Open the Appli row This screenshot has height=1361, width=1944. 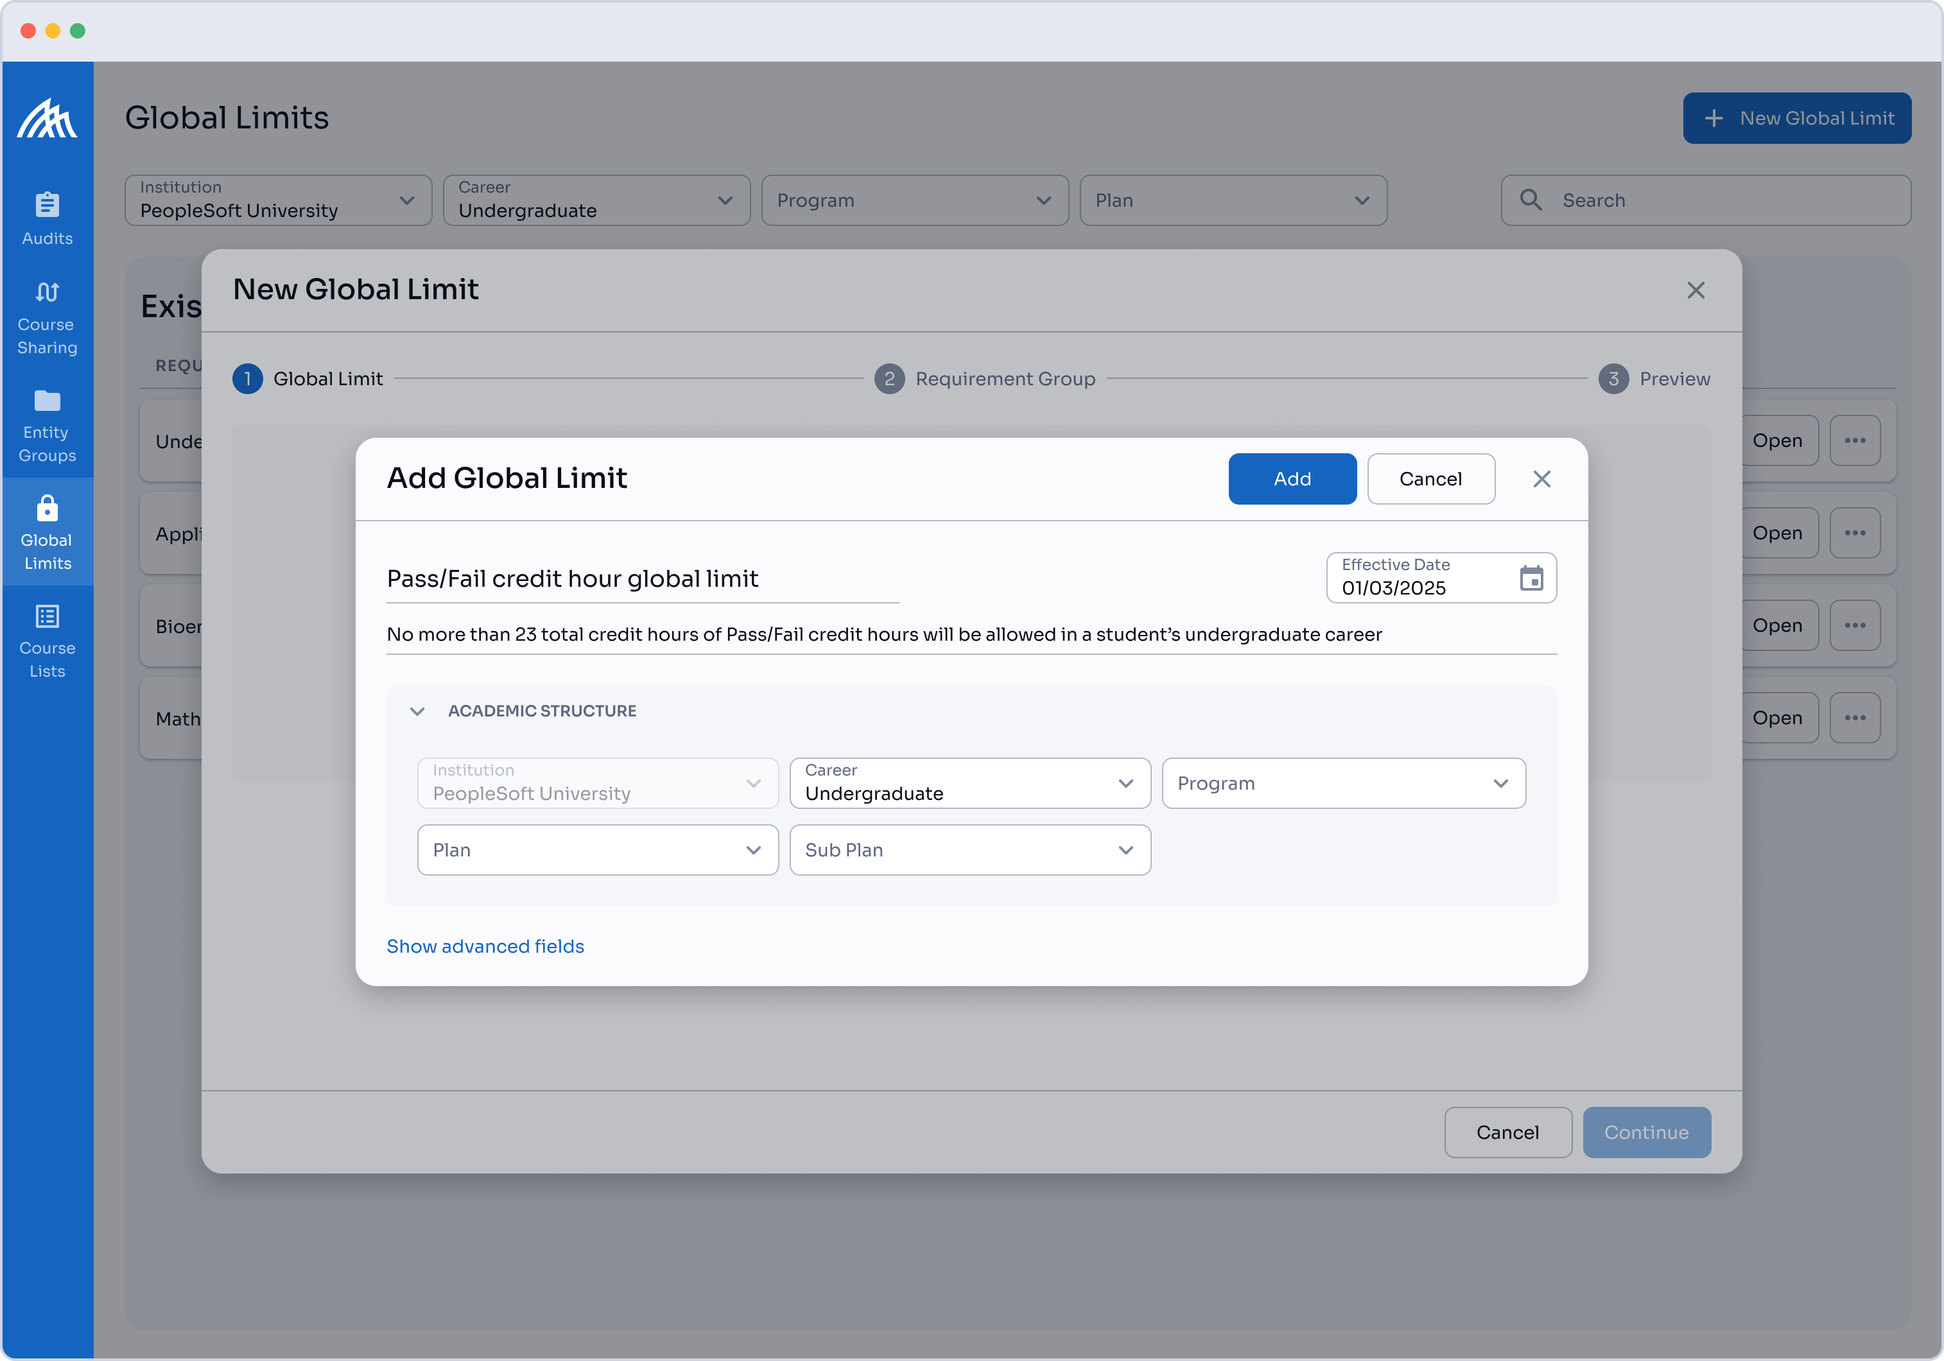pyautogui.click(x=1777, y=532)
